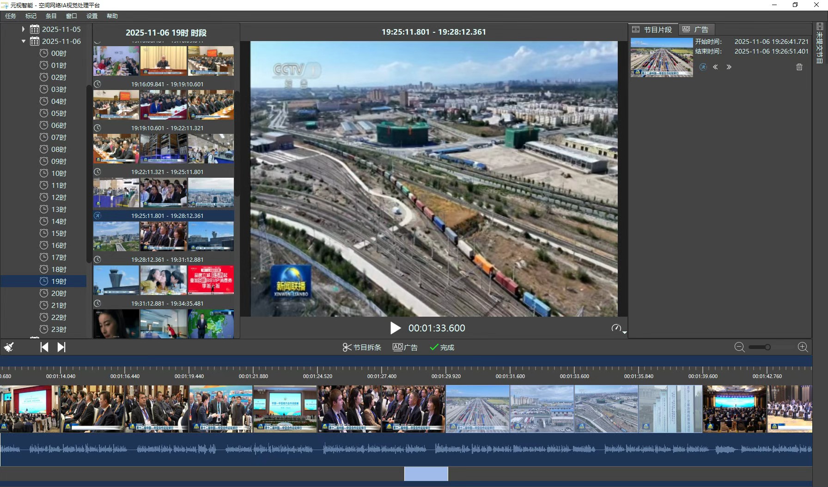Click the play button below the video

(395, 328)
